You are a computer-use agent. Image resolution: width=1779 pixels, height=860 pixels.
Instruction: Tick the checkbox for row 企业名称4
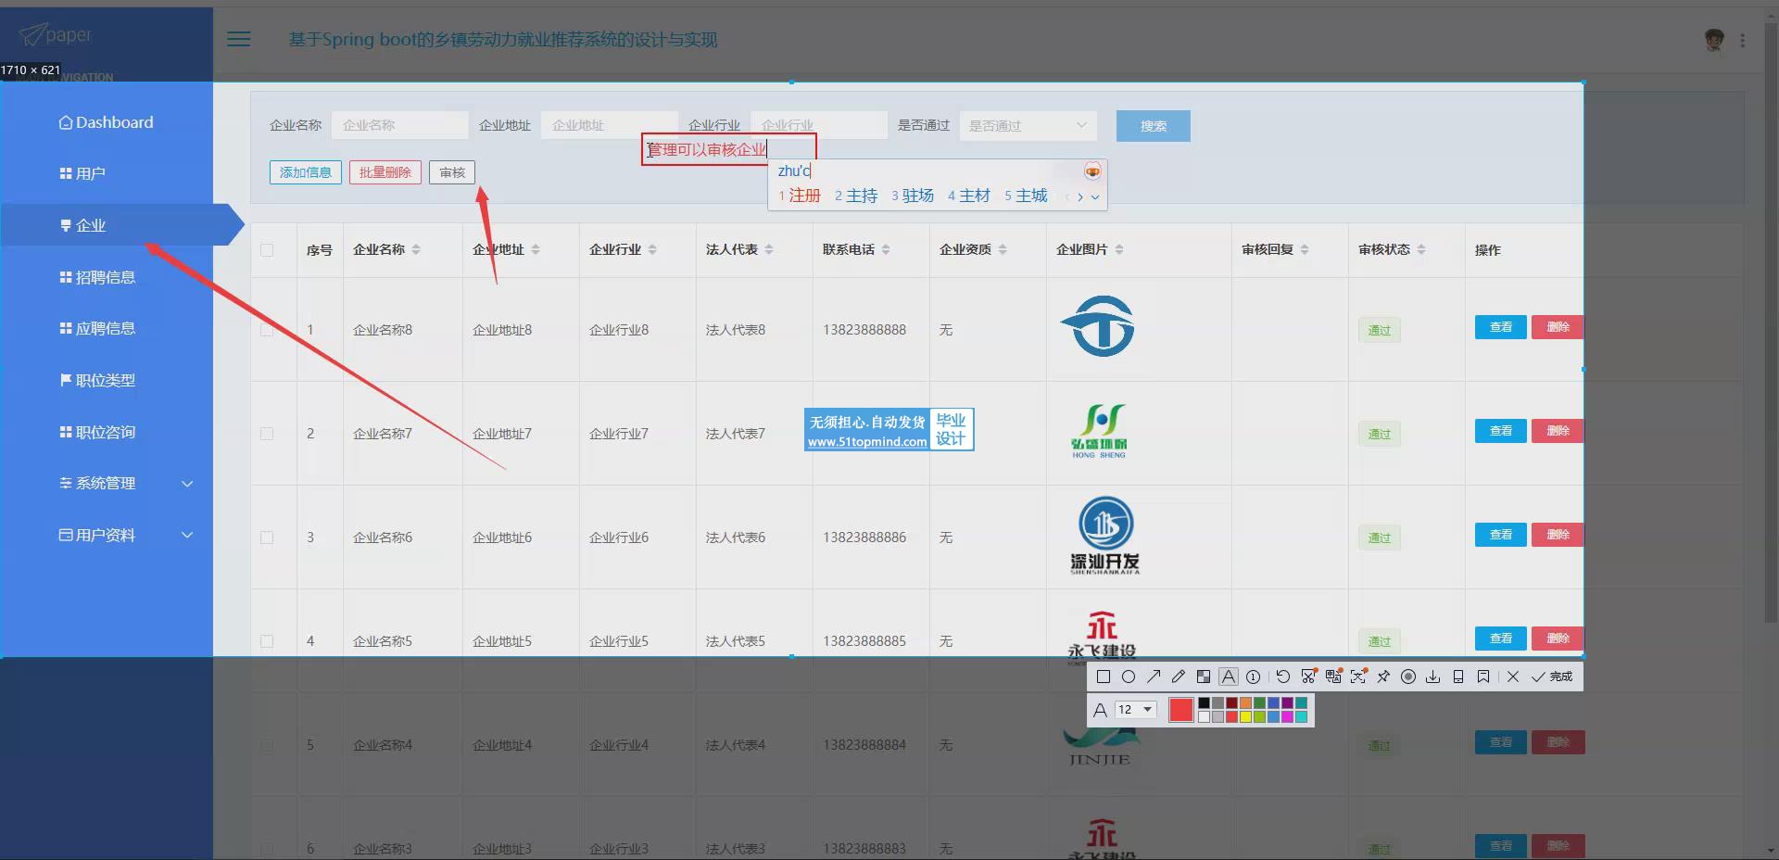pyautogui.click(x=267, y=745)
